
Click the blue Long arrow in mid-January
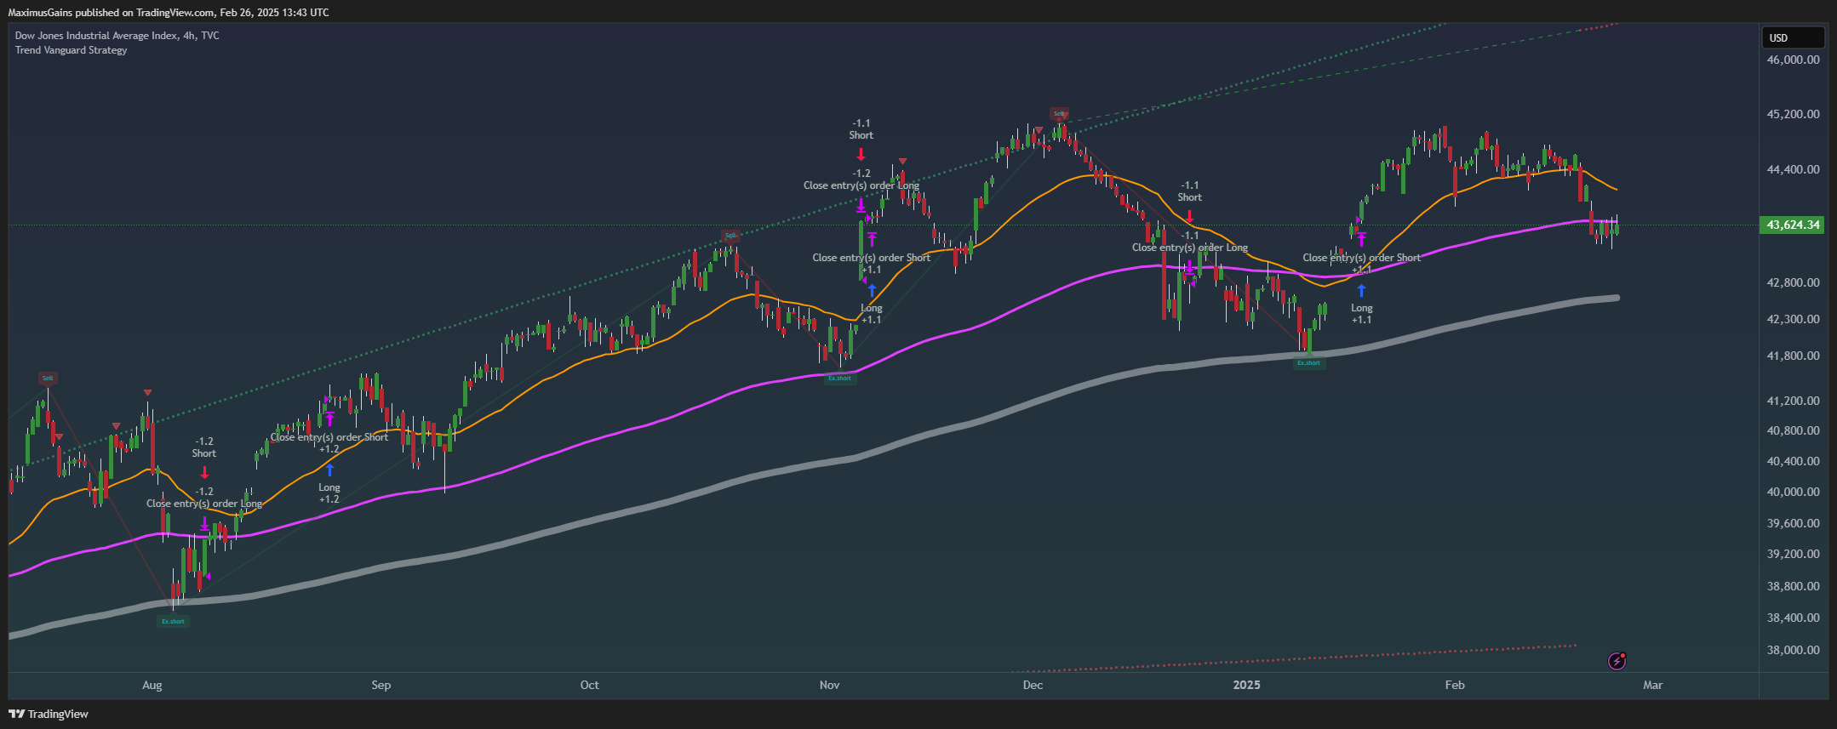[1361, 290]
